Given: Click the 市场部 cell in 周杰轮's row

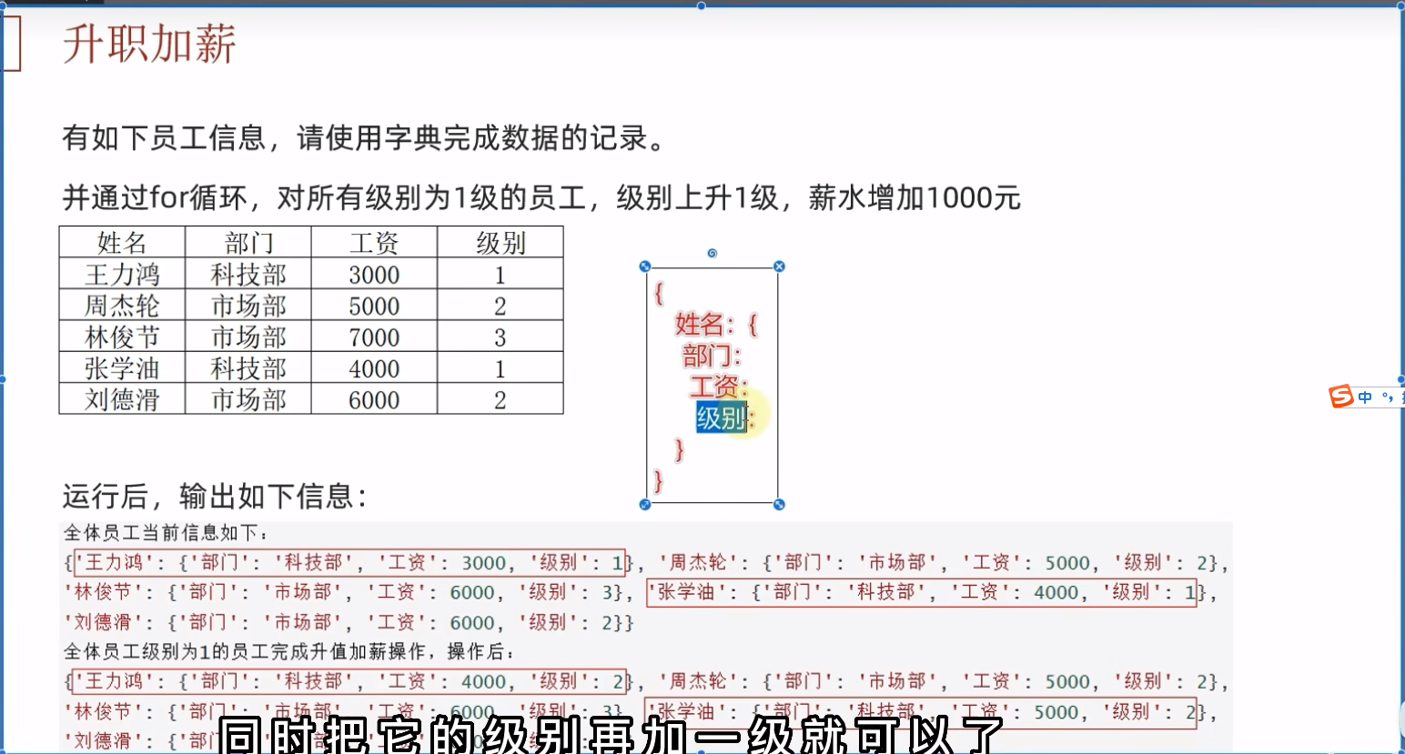Looking at the screenshot, I should tap(248, 306).
